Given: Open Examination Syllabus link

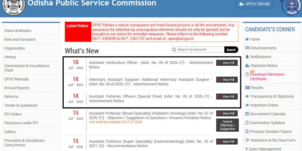Looking at the screenshot, I should click(267, 123).
